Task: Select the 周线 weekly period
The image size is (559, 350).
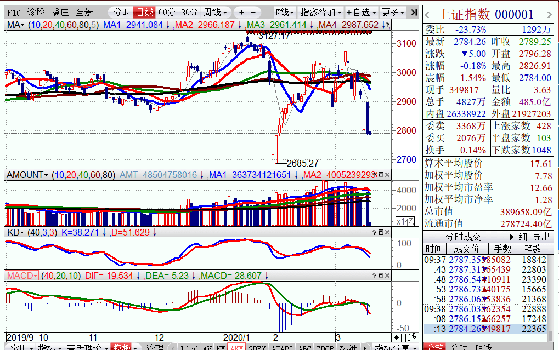Action: (215, 13)
